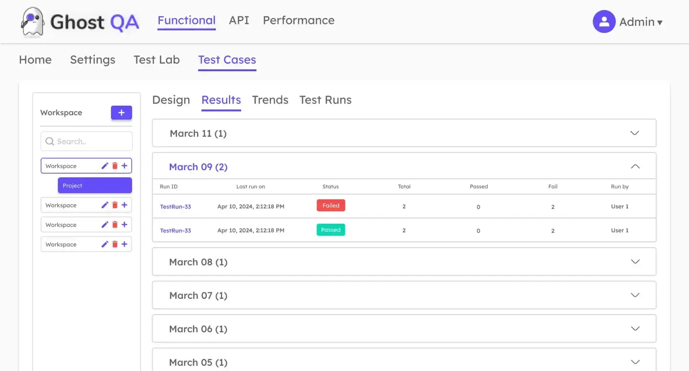Switch to the Performance top menu
689x371 pixels.
(x=299, y=21)
